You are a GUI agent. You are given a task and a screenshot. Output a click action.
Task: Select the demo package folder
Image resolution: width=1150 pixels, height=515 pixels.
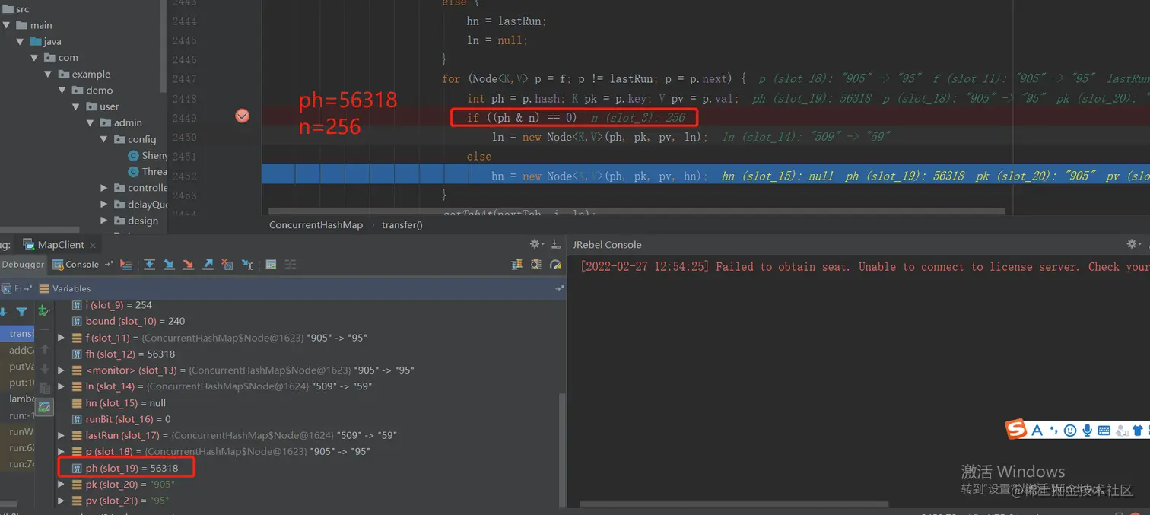[93, 90]
